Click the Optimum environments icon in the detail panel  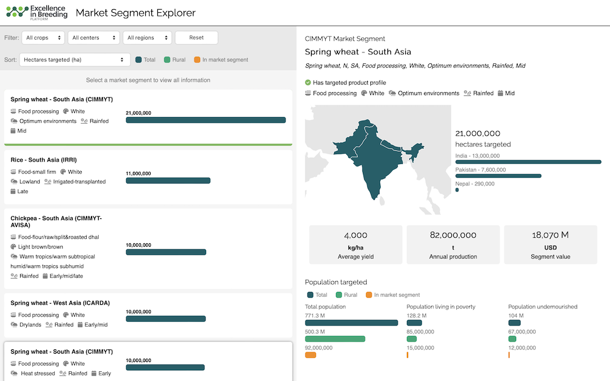[x=392, y=93]
